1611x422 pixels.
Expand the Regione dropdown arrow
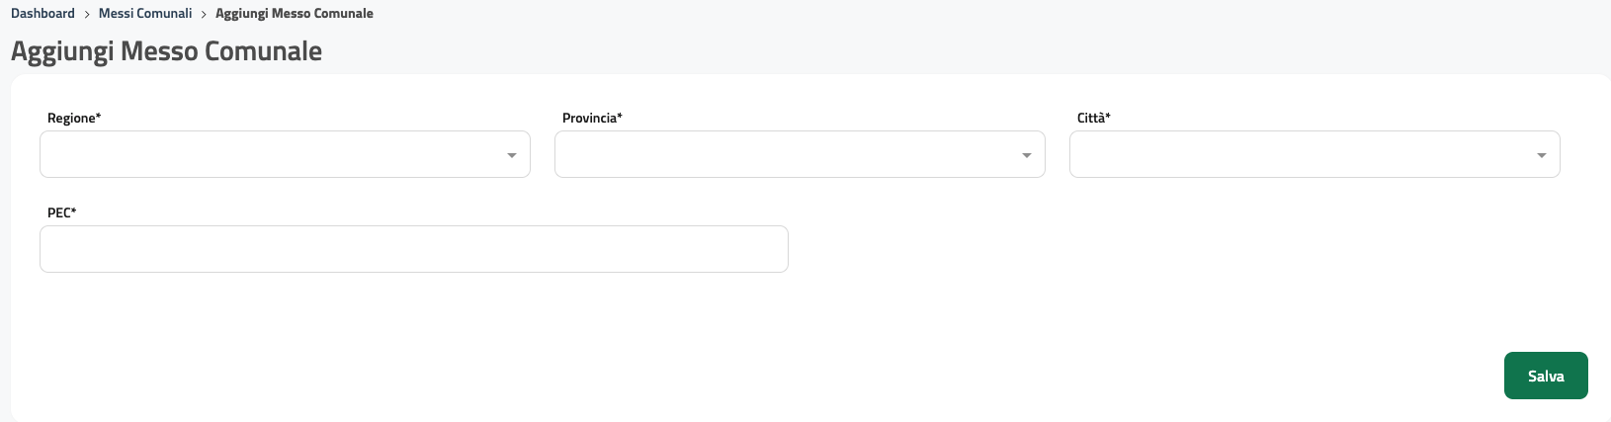click(512, 155)
